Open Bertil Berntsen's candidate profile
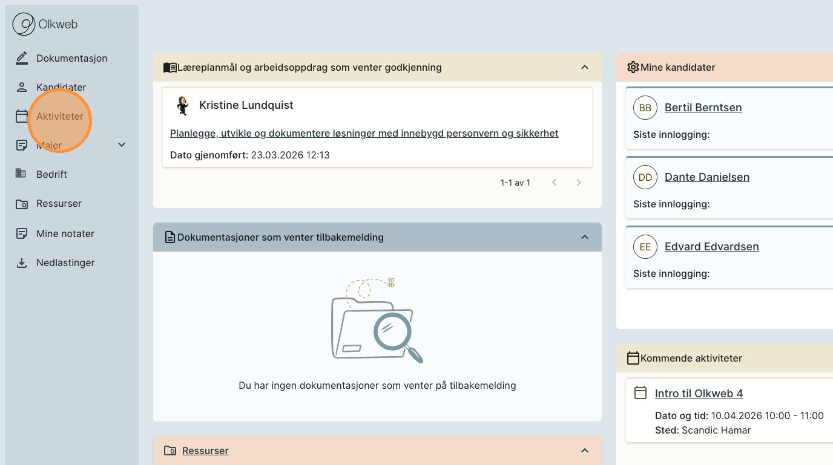Screen dimensions: 833x465 [x=703, y=108]
